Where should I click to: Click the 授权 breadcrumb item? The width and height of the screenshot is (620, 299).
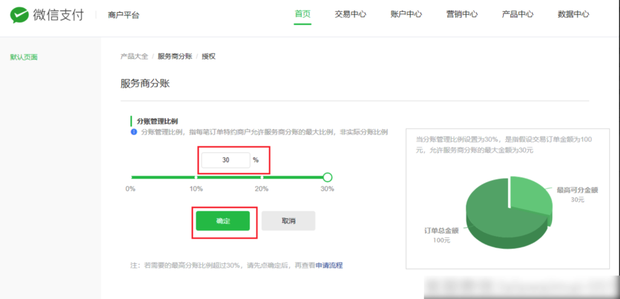pyautogui.click(x=208, y=56)
